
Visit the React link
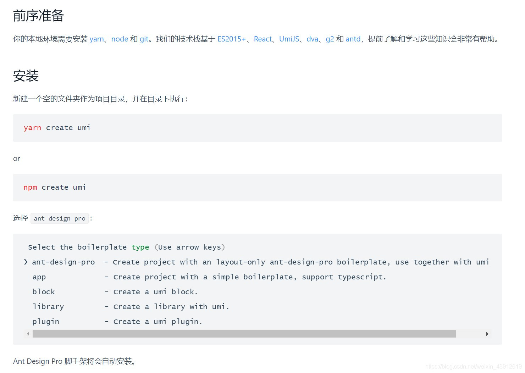click(x=262, y=39)
